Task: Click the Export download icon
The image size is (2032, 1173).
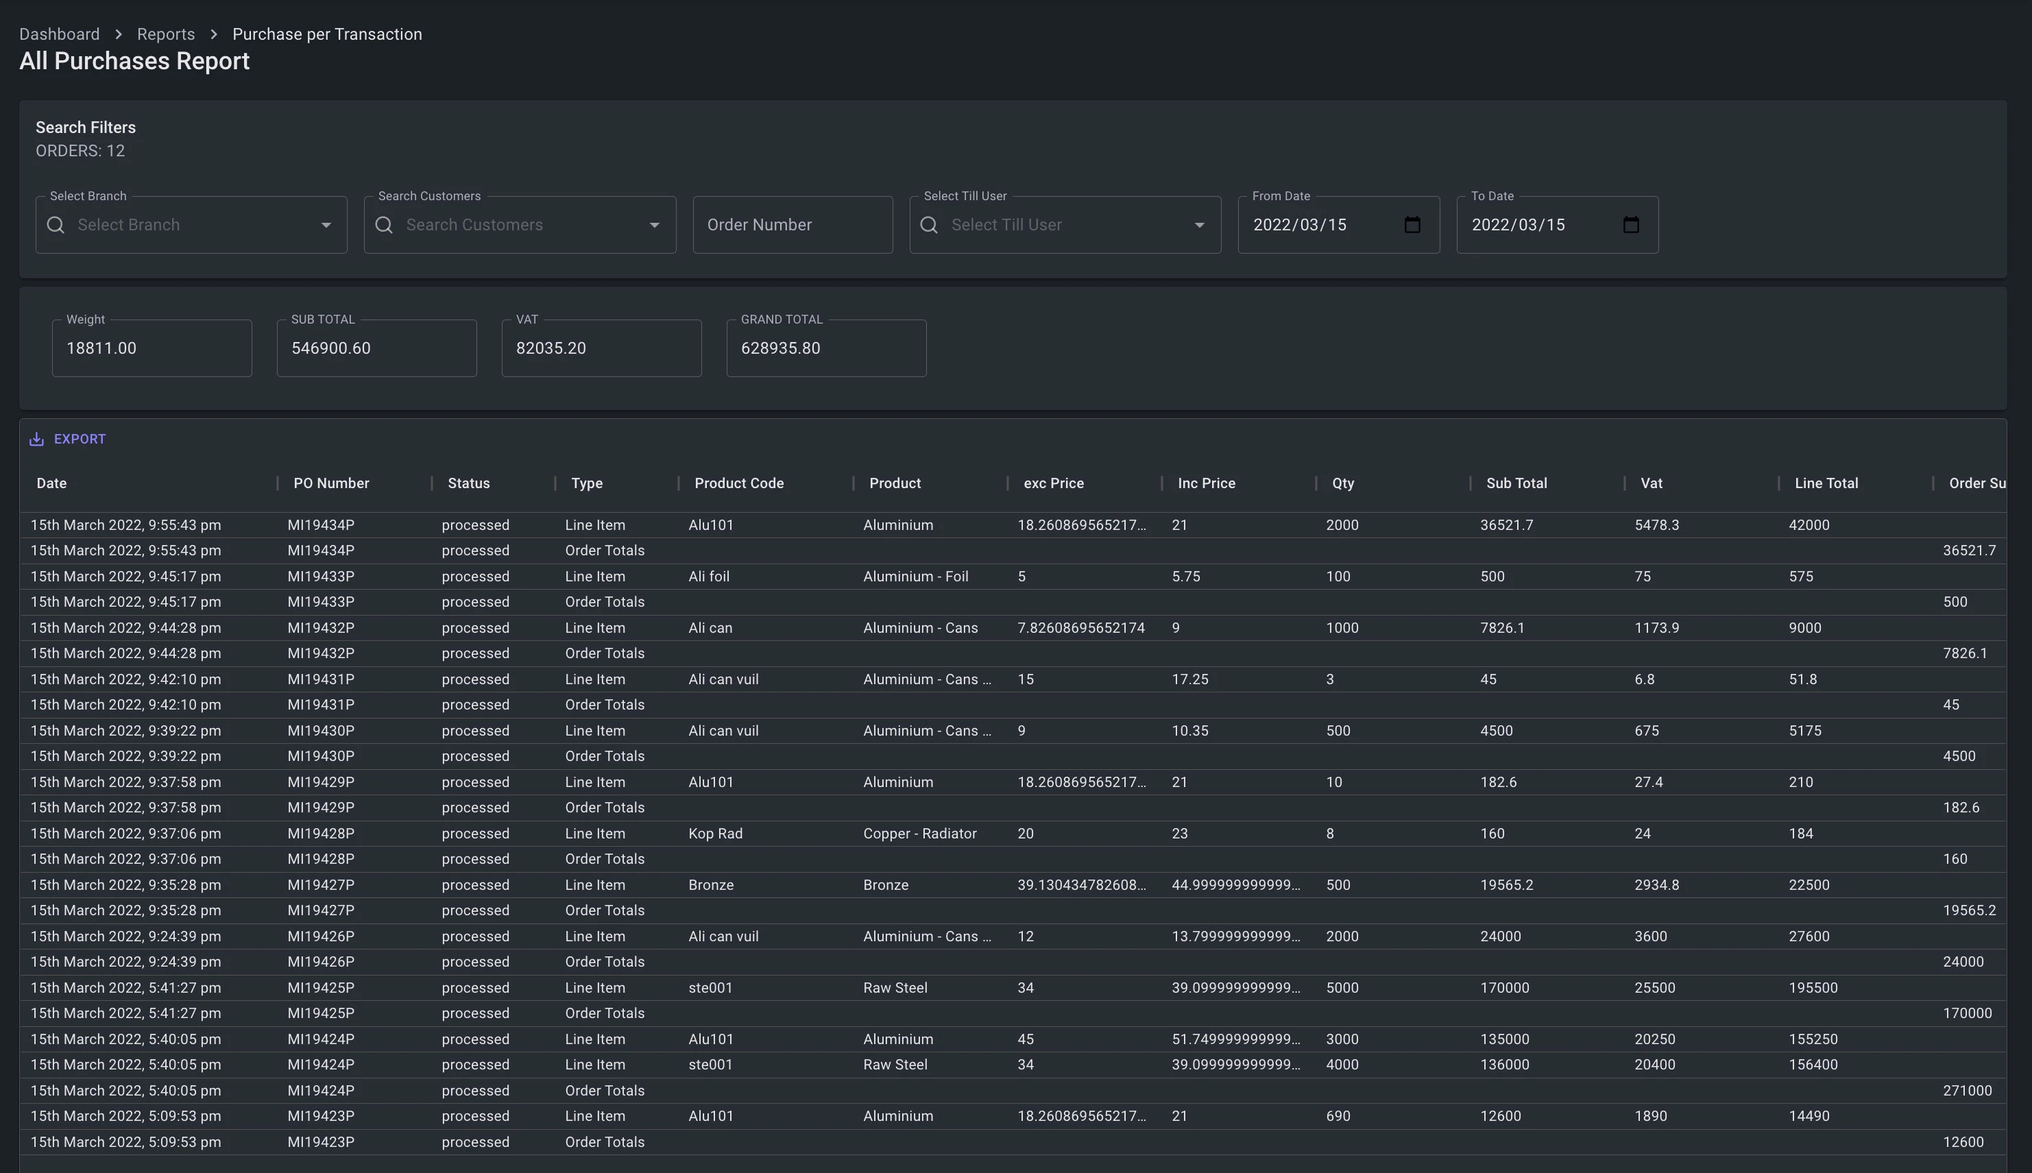Action: coord(36,439)
